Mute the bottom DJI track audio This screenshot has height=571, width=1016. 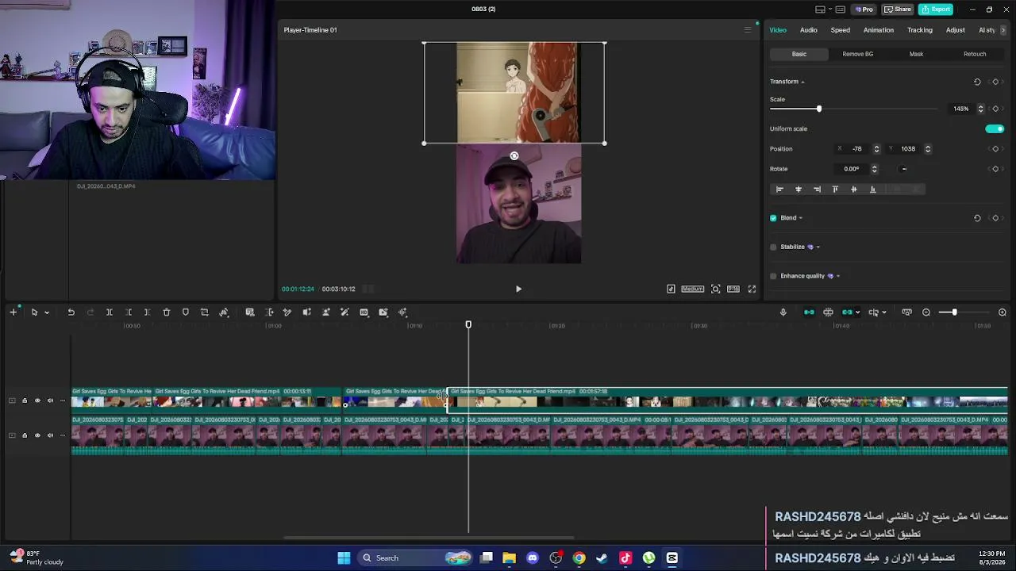tap(50, 435)
